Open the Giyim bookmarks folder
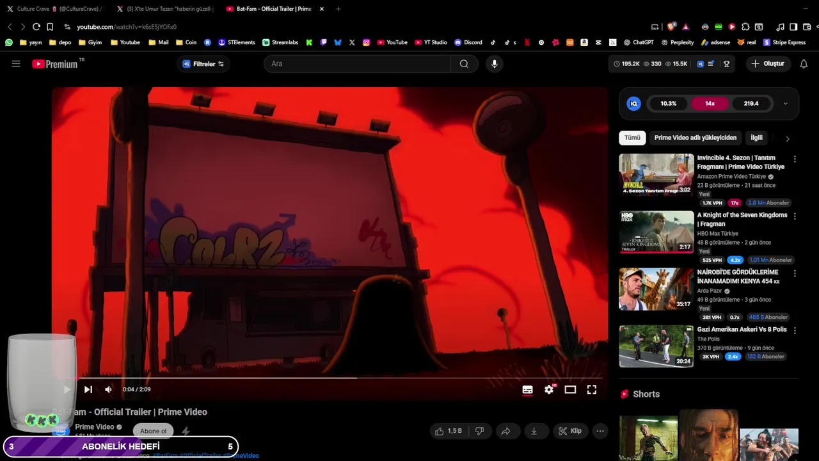Screen dimensions: 819x461 click(90, 42)
